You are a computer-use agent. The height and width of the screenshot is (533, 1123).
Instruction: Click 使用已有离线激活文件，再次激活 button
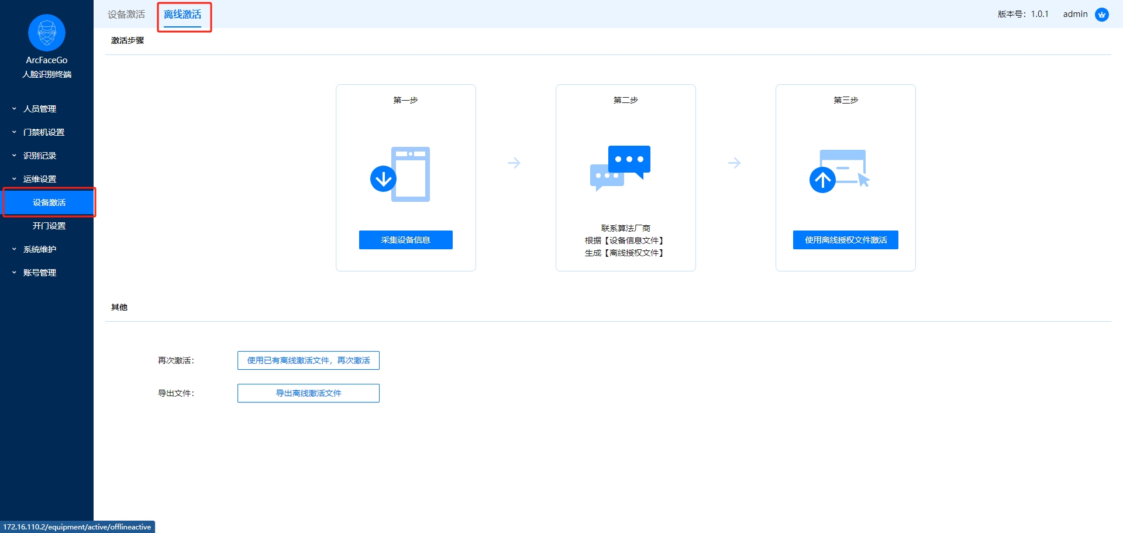[x=308, y=360]
